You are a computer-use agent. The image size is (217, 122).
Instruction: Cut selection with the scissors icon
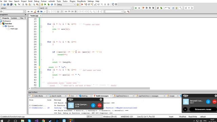(23, 4)
